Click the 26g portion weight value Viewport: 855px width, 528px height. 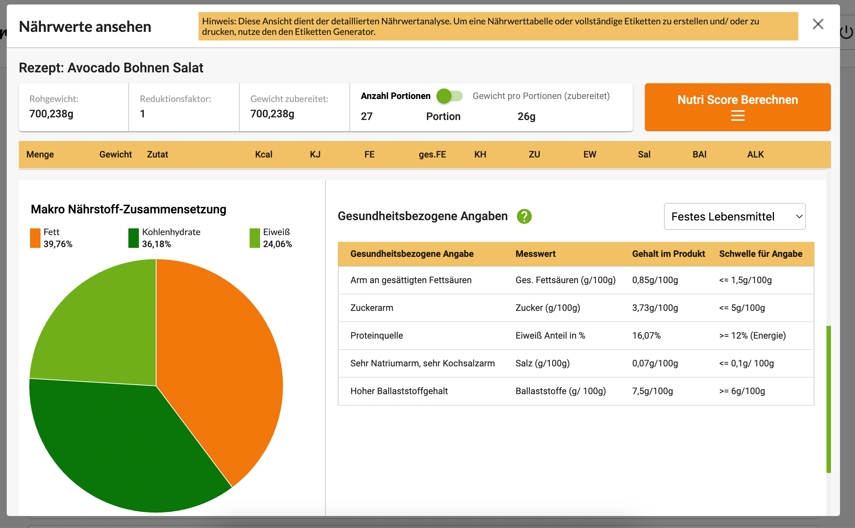[527, 117]
